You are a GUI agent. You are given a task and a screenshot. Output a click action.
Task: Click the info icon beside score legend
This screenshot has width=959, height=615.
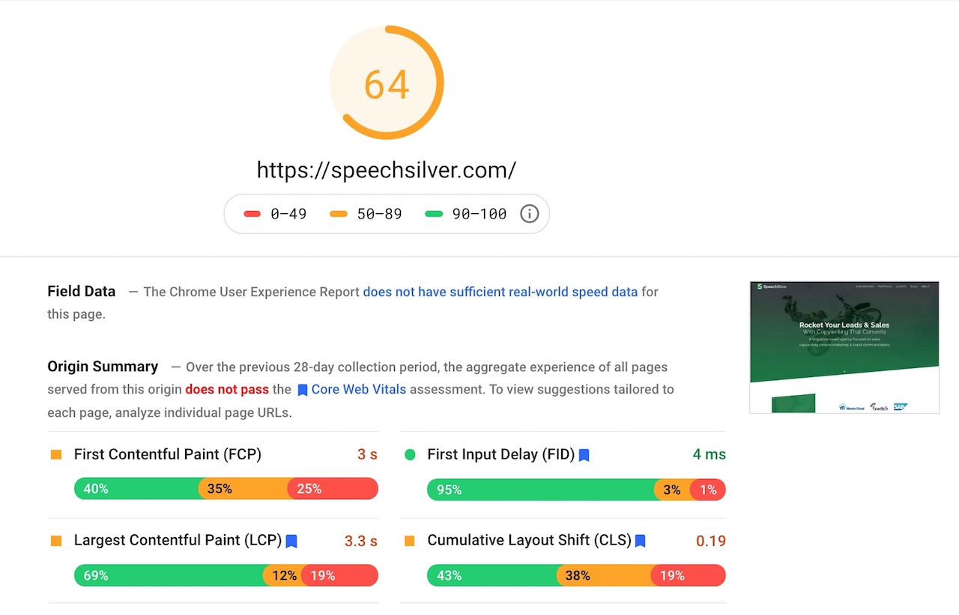coord(529,214)
